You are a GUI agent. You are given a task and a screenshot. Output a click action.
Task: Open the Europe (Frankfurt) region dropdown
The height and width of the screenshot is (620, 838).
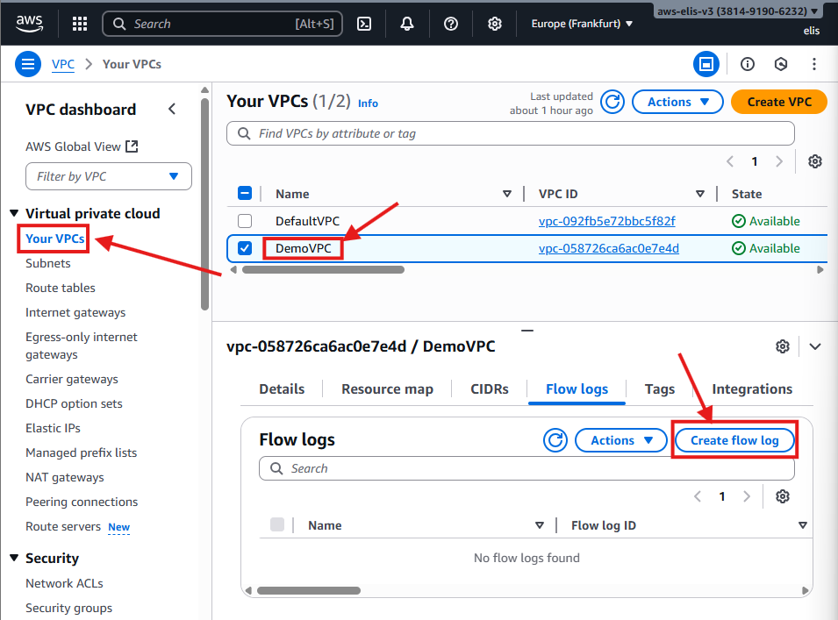582,24
